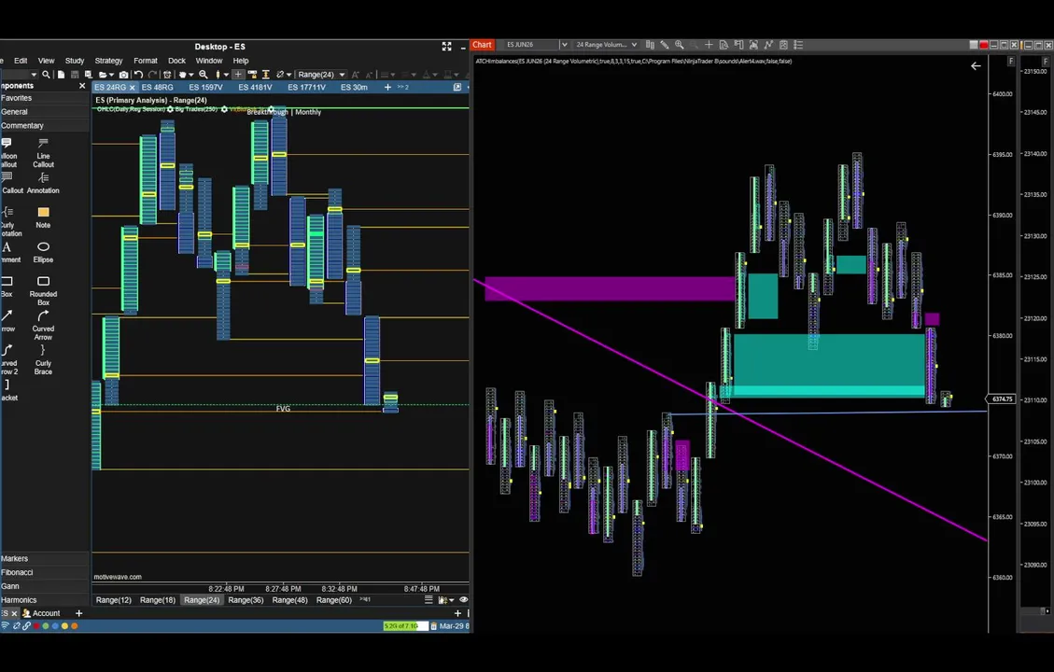Click the save icon in MotiveWave toolbar
Image resolution: width=1054 pixels, height=672 pixels.
point(75,75)
